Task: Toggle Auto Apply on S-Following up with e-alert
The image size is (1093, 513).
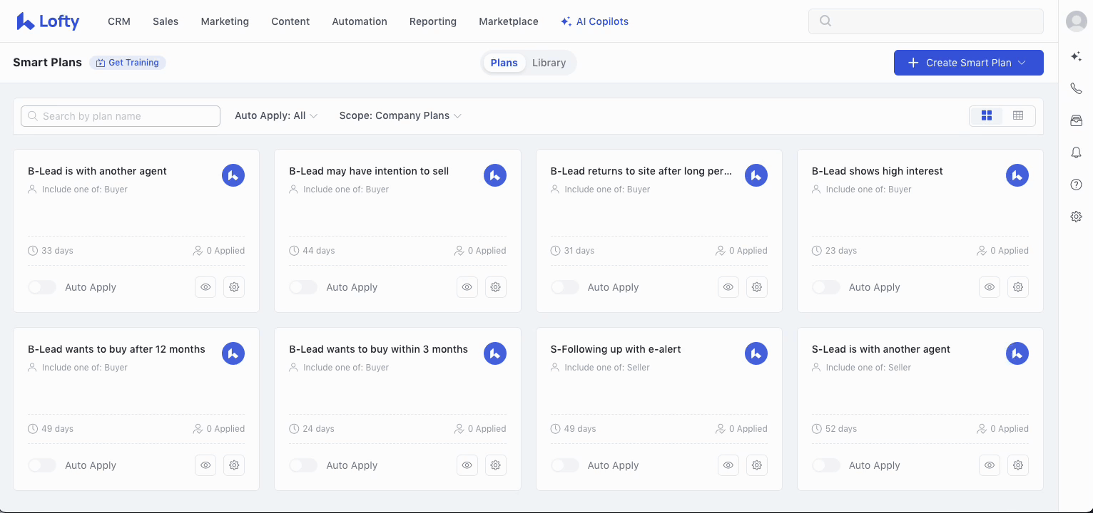Action: click(x=564, y=465)
